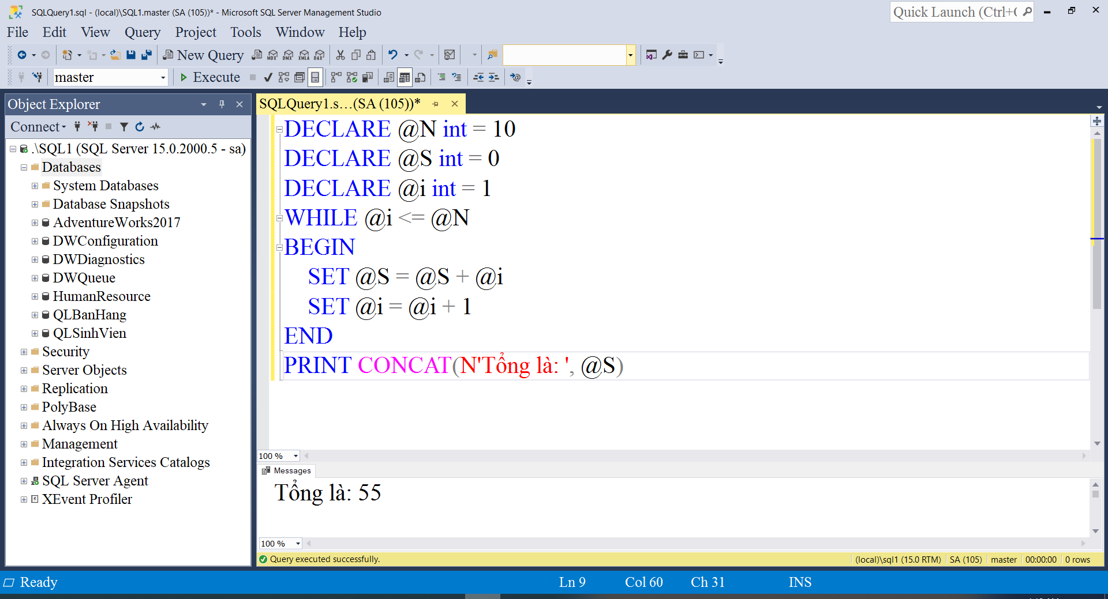Click the Undo arrow icon
This screenshot has height=599, width=1108.
[x=393, y=55]
